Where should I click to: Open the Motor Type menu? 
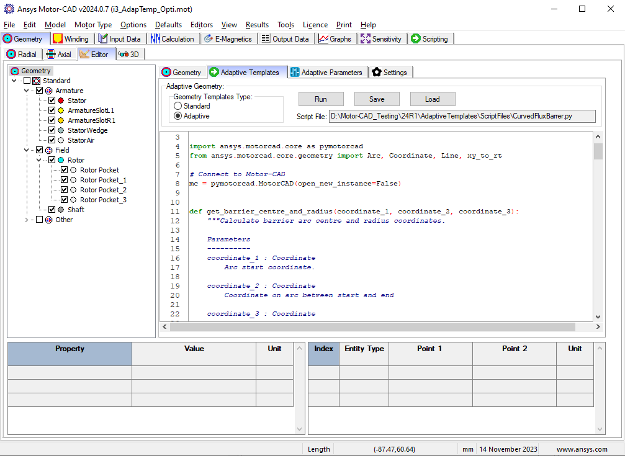point(93,25)
